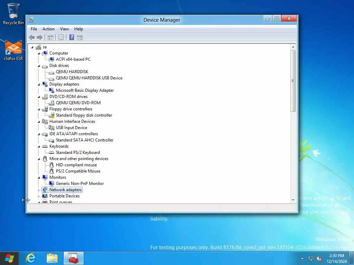The height and width of the screenshot is (265, 354).
Task: Open the View menu
Action: click(x=64, y=29)
